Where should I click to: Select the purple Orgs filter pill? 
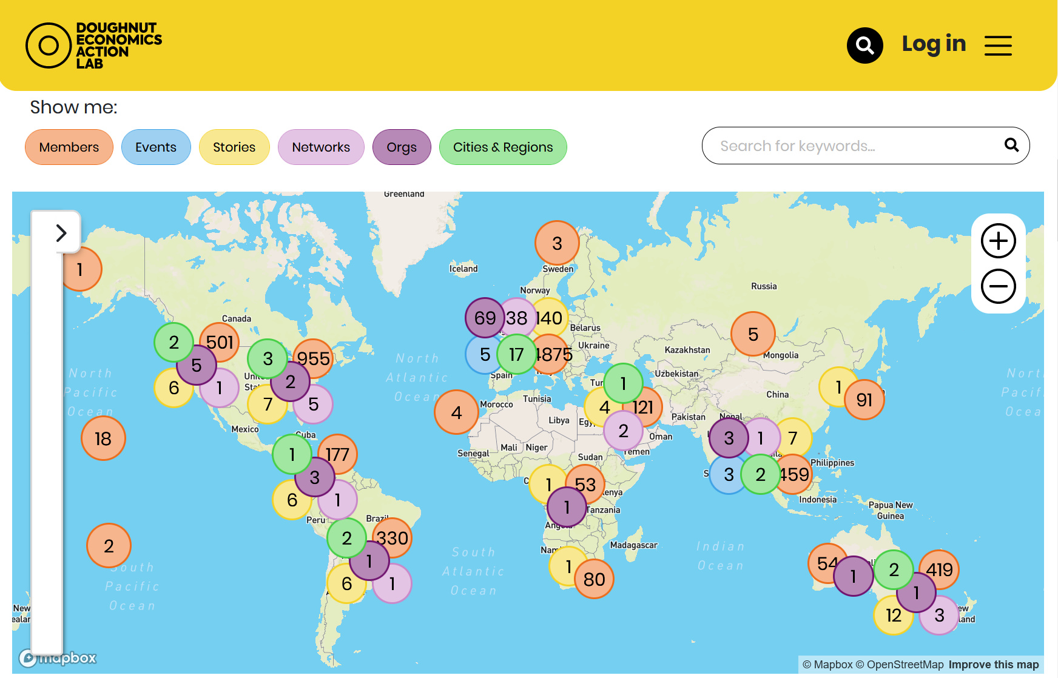(x=402, y=147)
